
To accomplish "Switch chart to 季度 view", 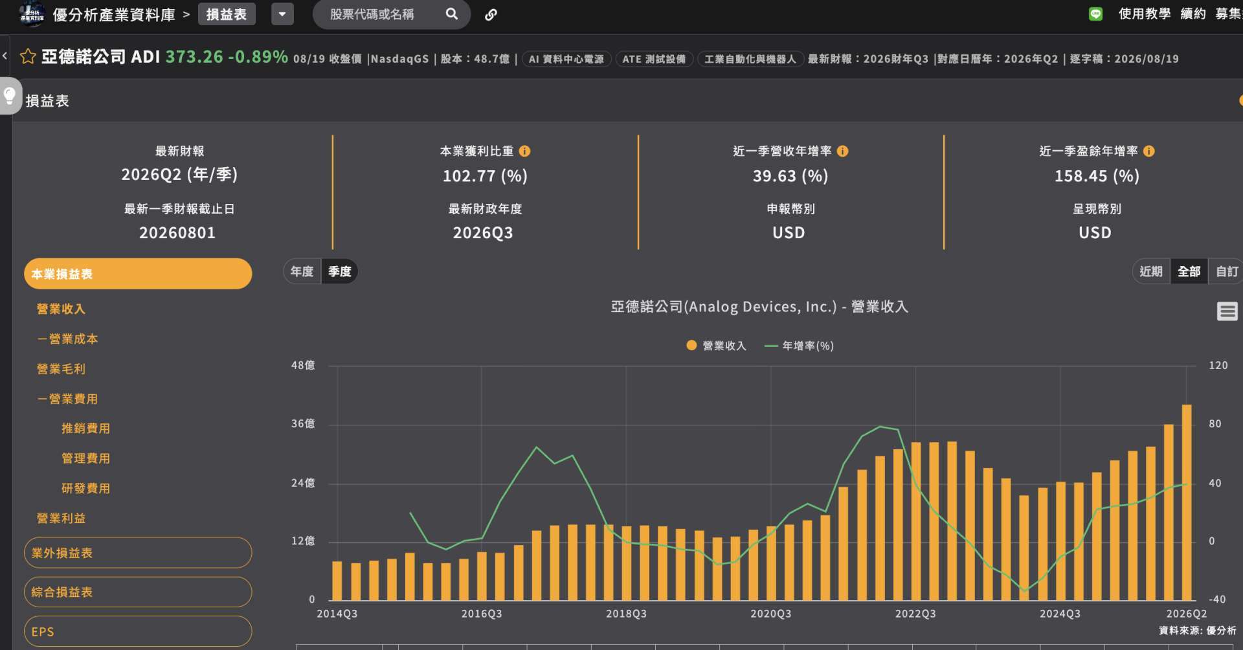I will click(340, 271).
